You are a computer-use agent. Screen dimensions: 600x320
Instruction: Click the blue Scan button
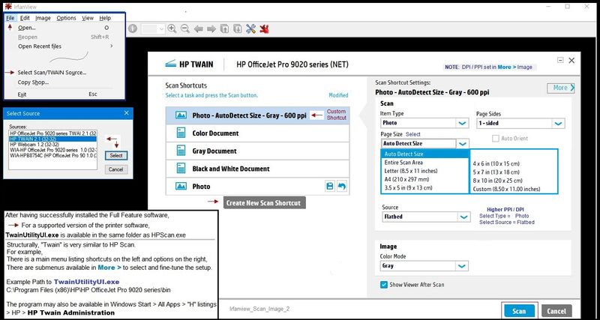coord(519,311)
